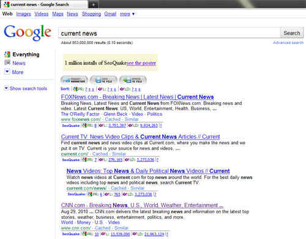Open Shopping in the top navigation bar

[x=91, y=14]
